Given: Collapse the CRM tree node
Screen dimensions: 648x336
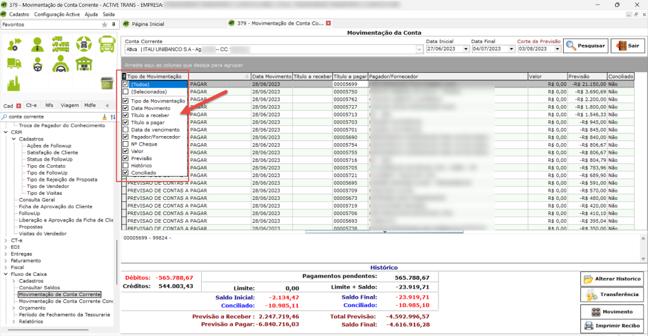Looking at the screenshot, I should click(x=6, y=132).
